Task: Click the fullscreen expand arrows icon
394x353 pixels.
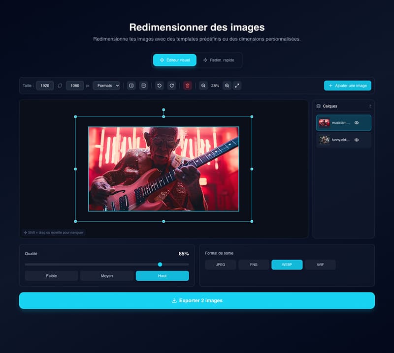Action: [237, 86]
